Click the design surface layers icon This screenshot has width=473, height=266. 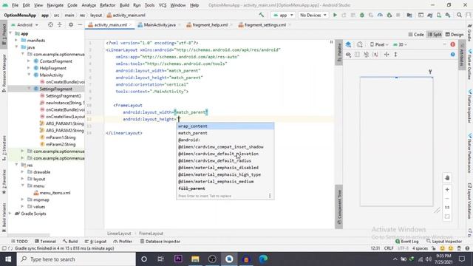point(348,44)
